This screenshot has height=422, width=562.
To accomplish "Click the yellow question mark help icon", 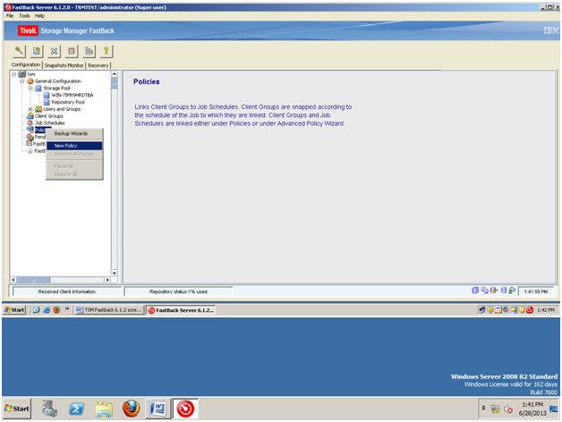I will 106,51.
